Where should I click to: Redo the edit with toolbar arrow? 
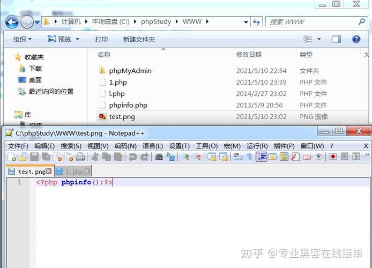pyautogui.click(x=145, y=157)
